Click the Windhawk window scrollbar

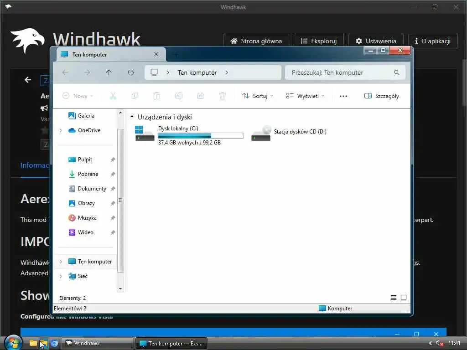click(464, 82)
